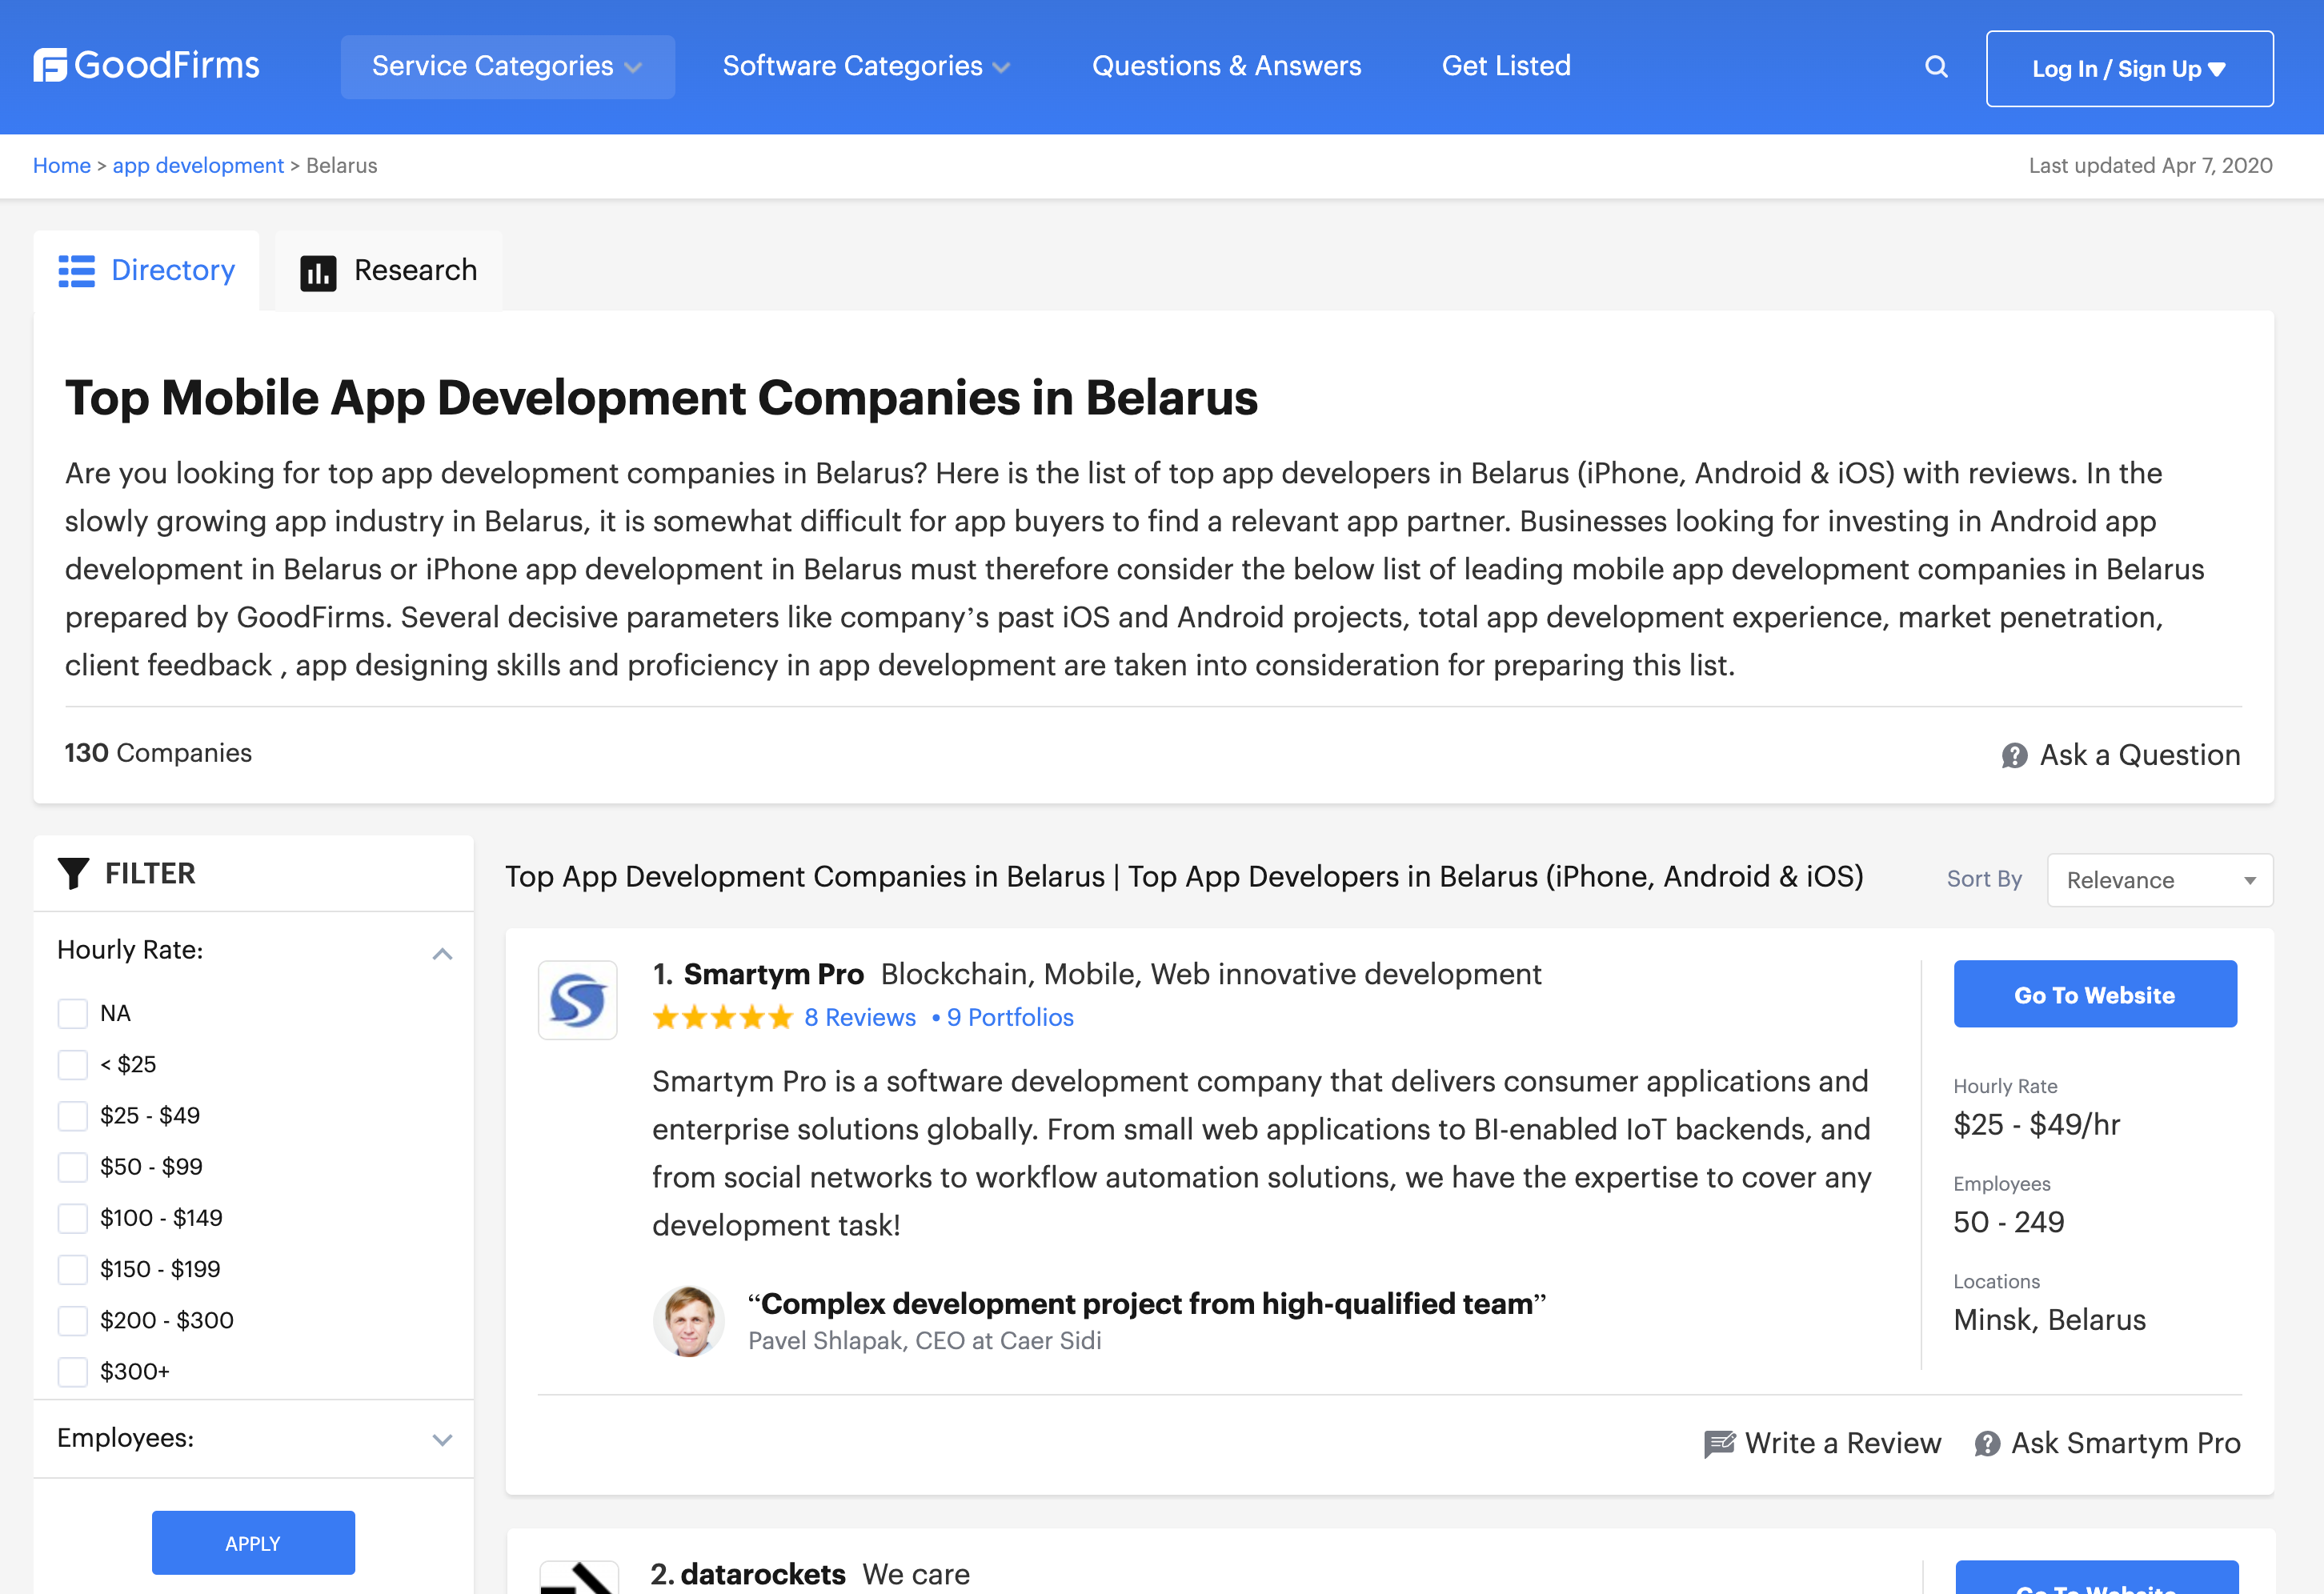Switch to the Directory tab
The width and height of the screenshot is (2324, 1594).
click(147, 271)
